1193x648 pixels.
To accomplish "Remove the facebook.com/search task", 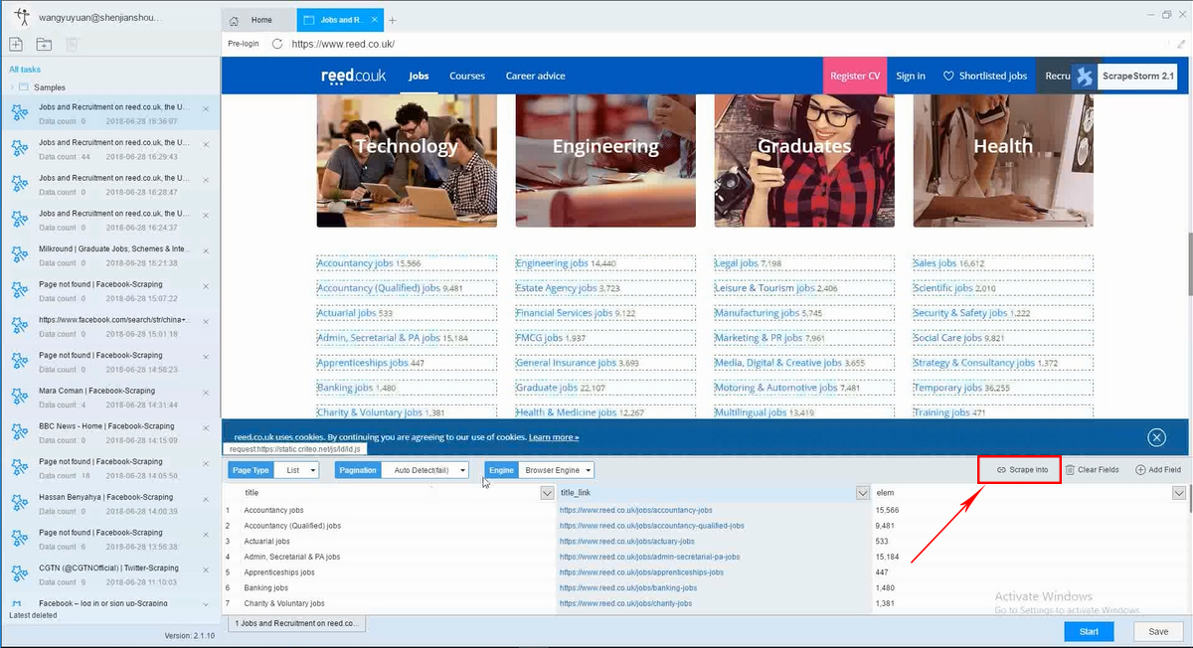I will (206, 321).
